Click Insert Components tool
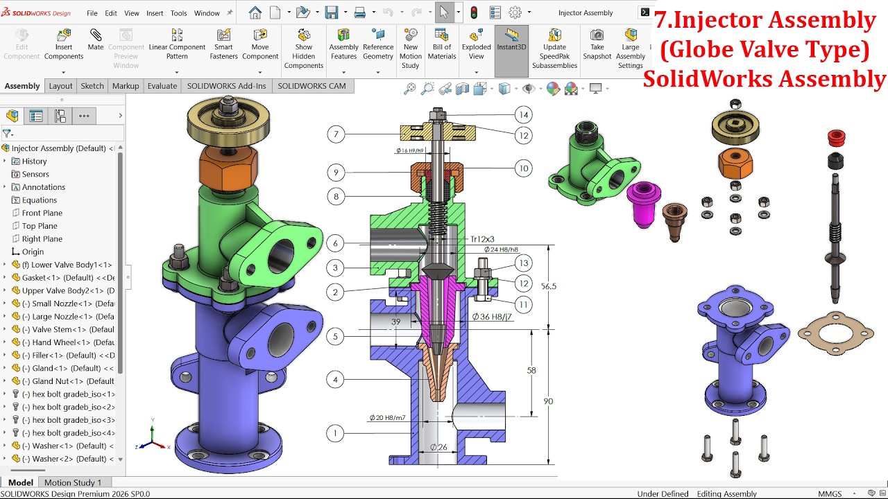The width and height of the screenshot is (888, 499). pos(64,44)
